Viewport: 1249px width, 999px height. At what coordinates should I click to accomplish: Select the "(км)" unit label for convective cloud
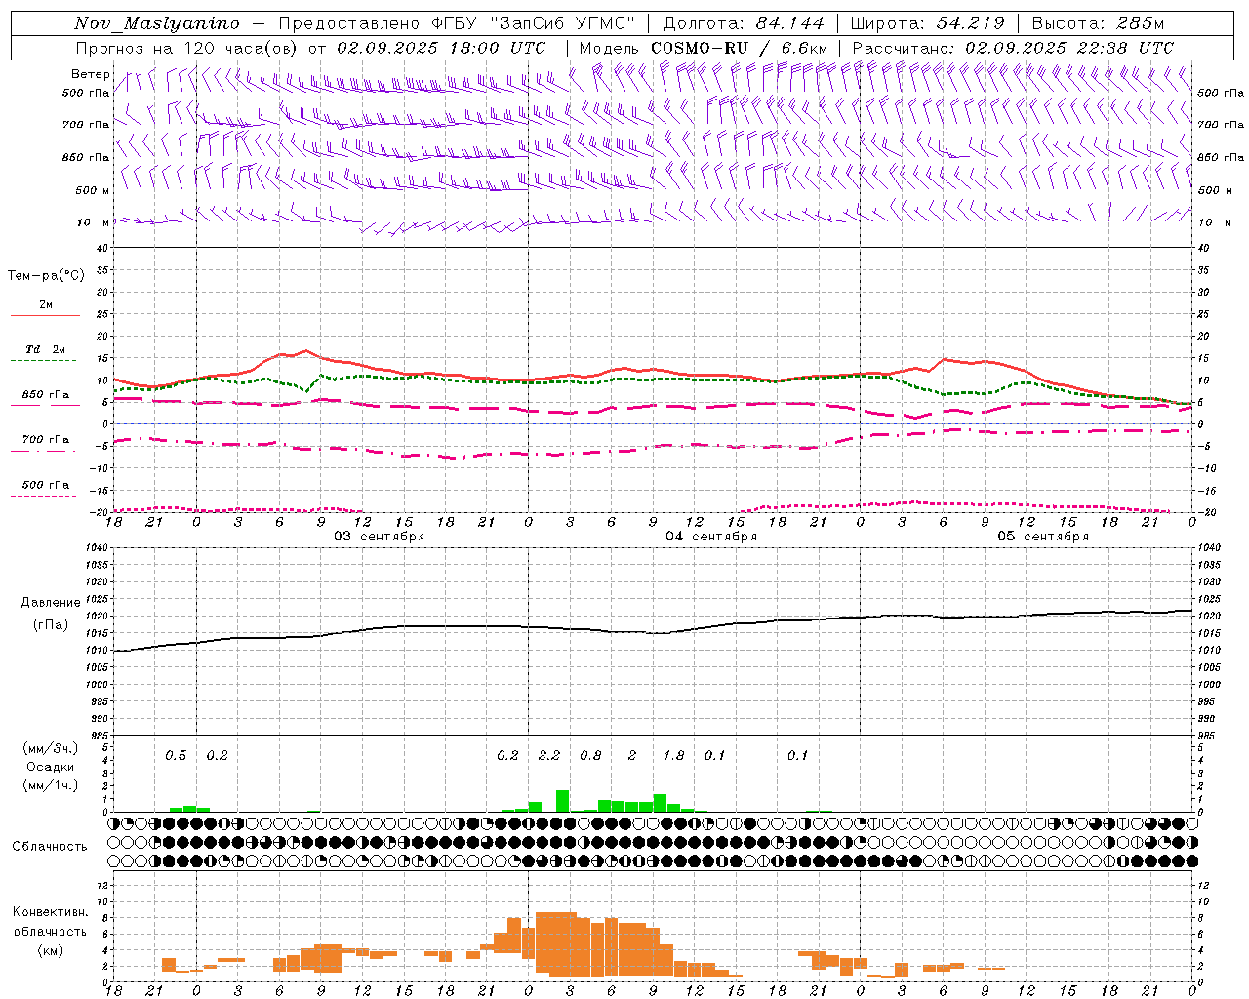pyautogui.click(x=50, y=950)
